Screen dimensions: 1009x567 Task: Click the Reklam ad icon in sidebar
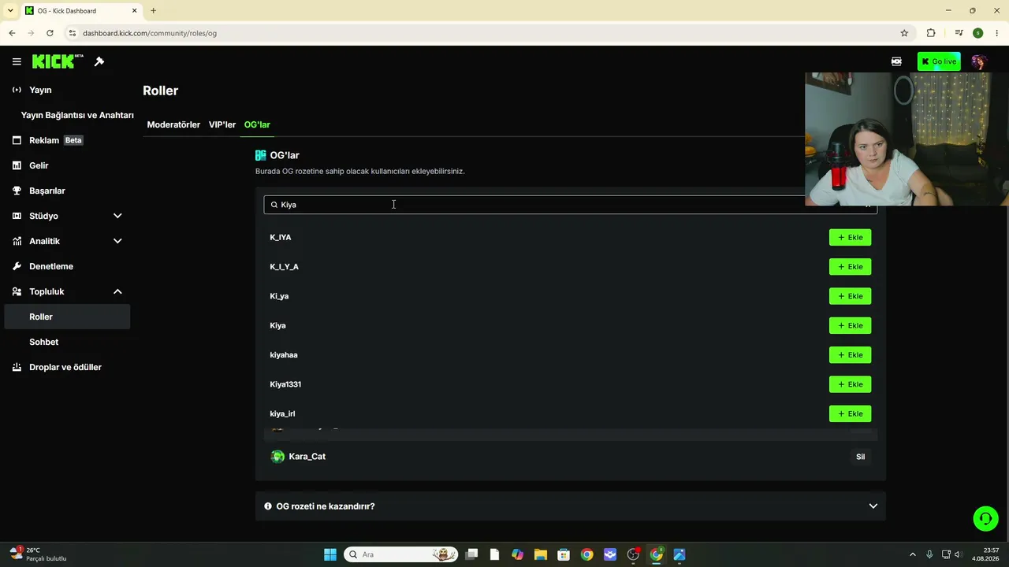point(17,140)
